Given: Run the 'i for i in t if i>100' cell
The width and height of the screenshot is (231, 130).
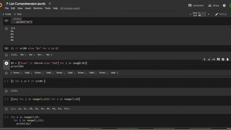Looking at the screenshot, I should [6, 81].
